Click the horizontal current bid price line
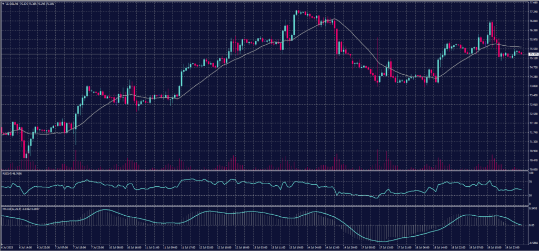 [x=263, y=54]
